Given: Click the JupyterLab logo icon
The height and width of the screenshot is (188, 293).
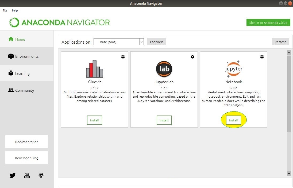Looking at the screenshot, I should (164, 69).
